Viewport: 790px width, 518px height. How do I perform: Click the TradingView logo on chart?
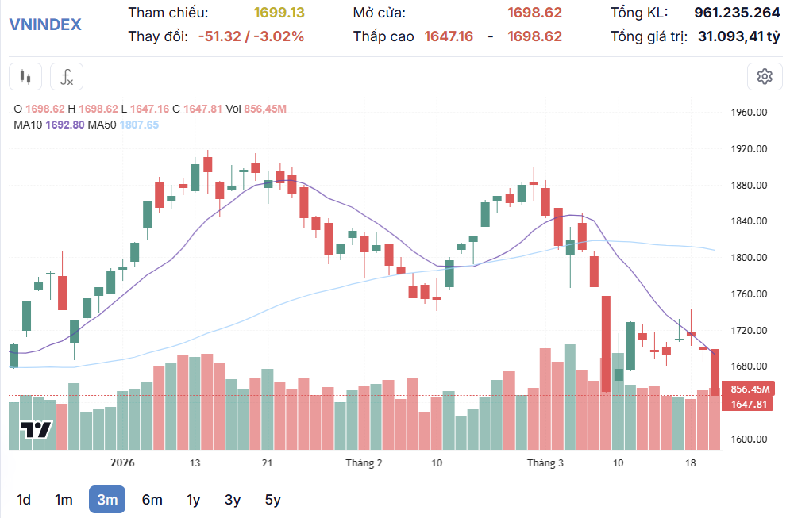36,430
